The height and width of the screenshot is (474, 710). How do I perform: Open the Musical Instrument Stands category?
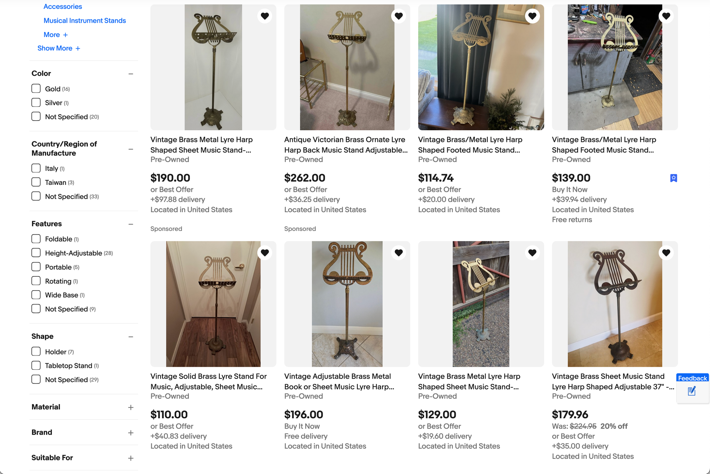[x=84, y=21]
